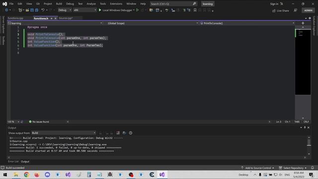Click Add to Source Control

coord(257,168)
